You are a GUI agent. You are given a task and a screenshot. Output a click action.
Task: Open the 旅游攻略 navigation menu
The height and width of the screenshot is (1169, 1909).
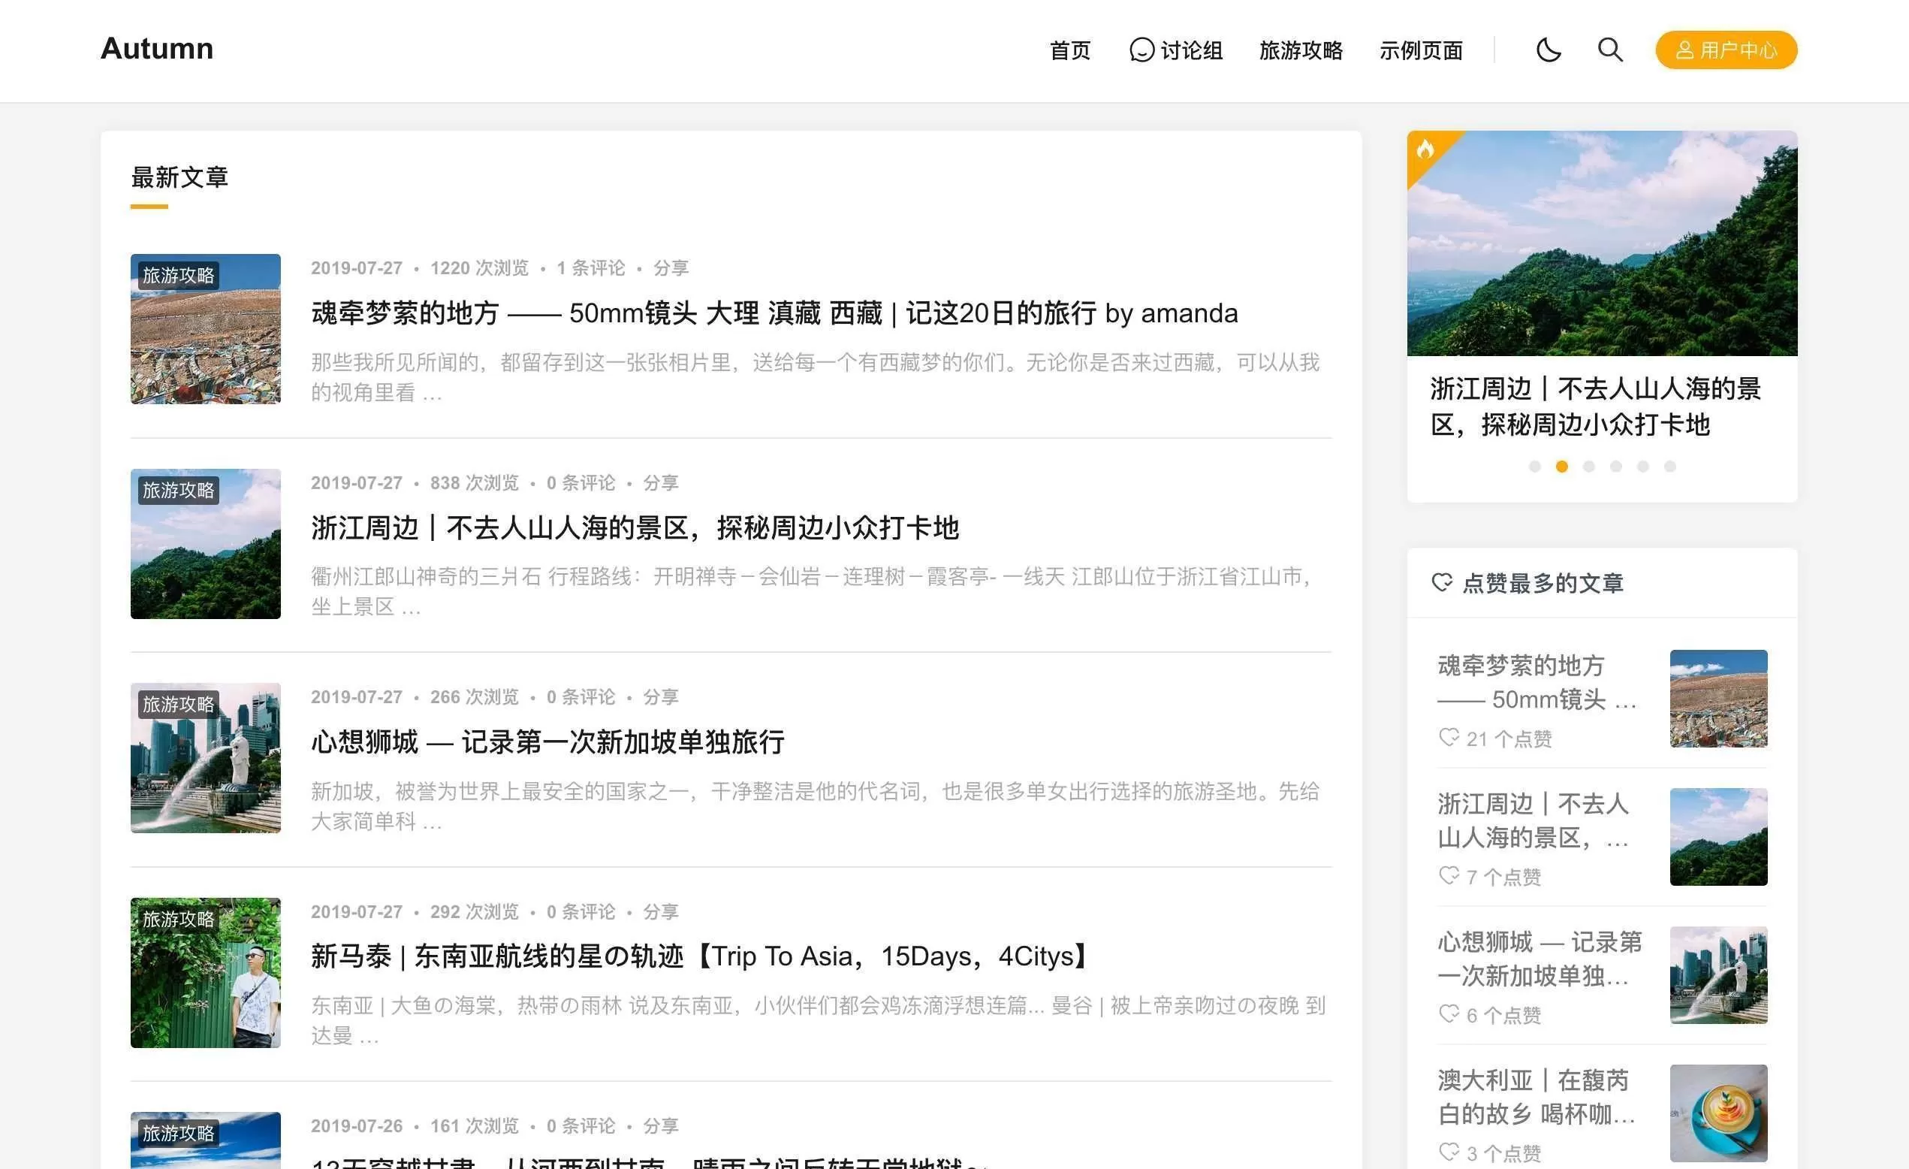pyautogui.click(x=1301, y=50)
